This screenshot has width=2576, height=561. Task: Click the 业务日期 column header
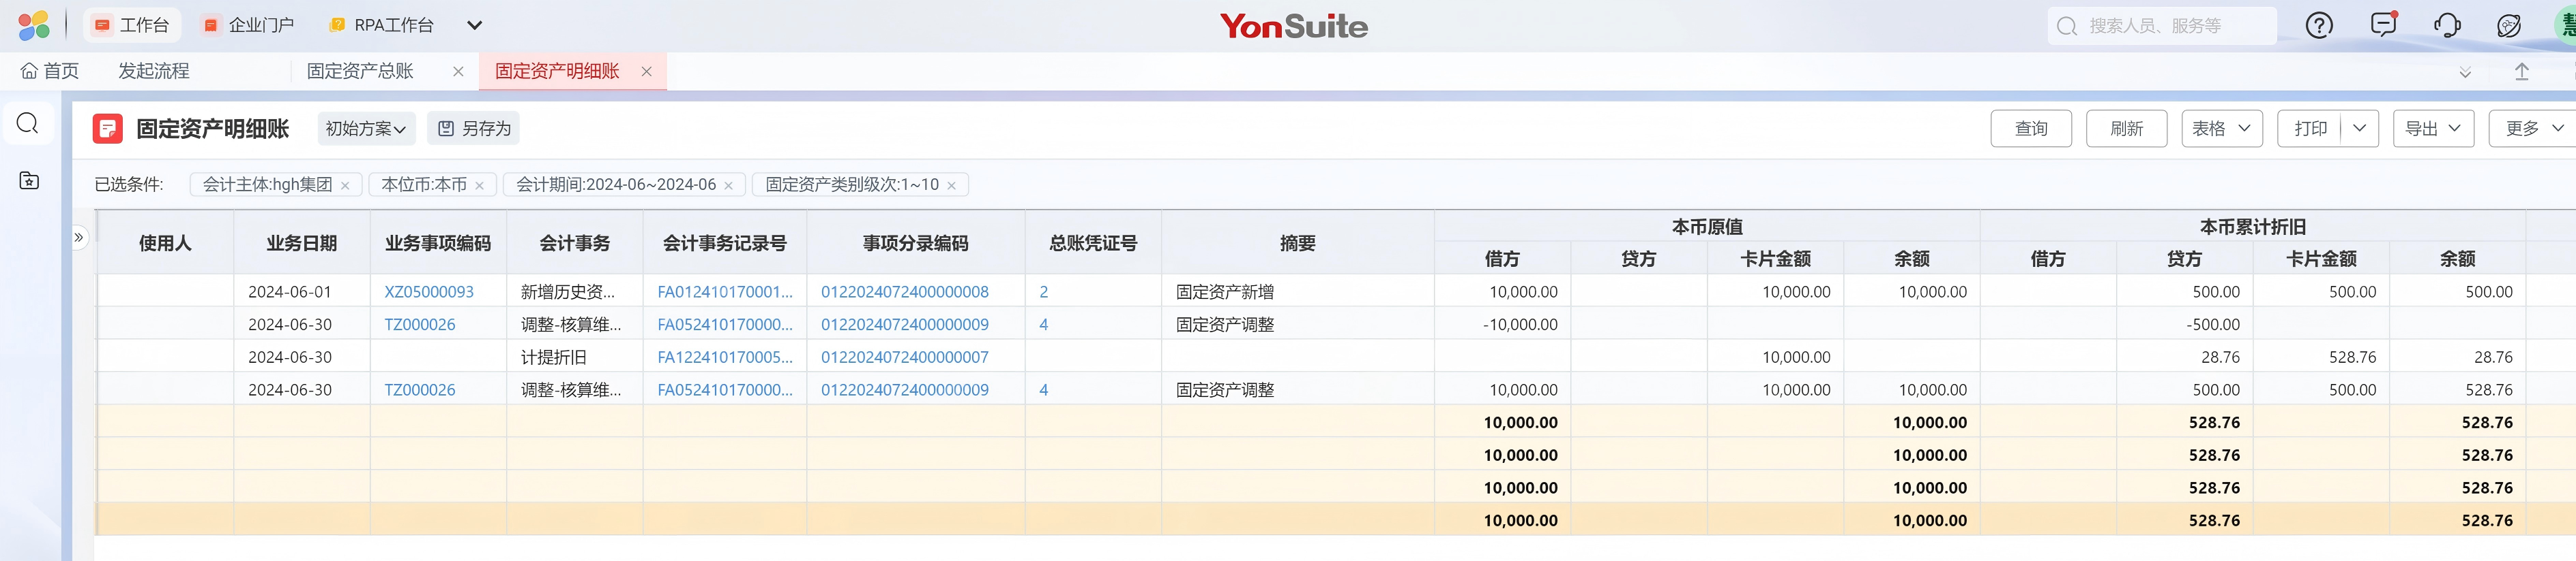[x=301, y=244]
